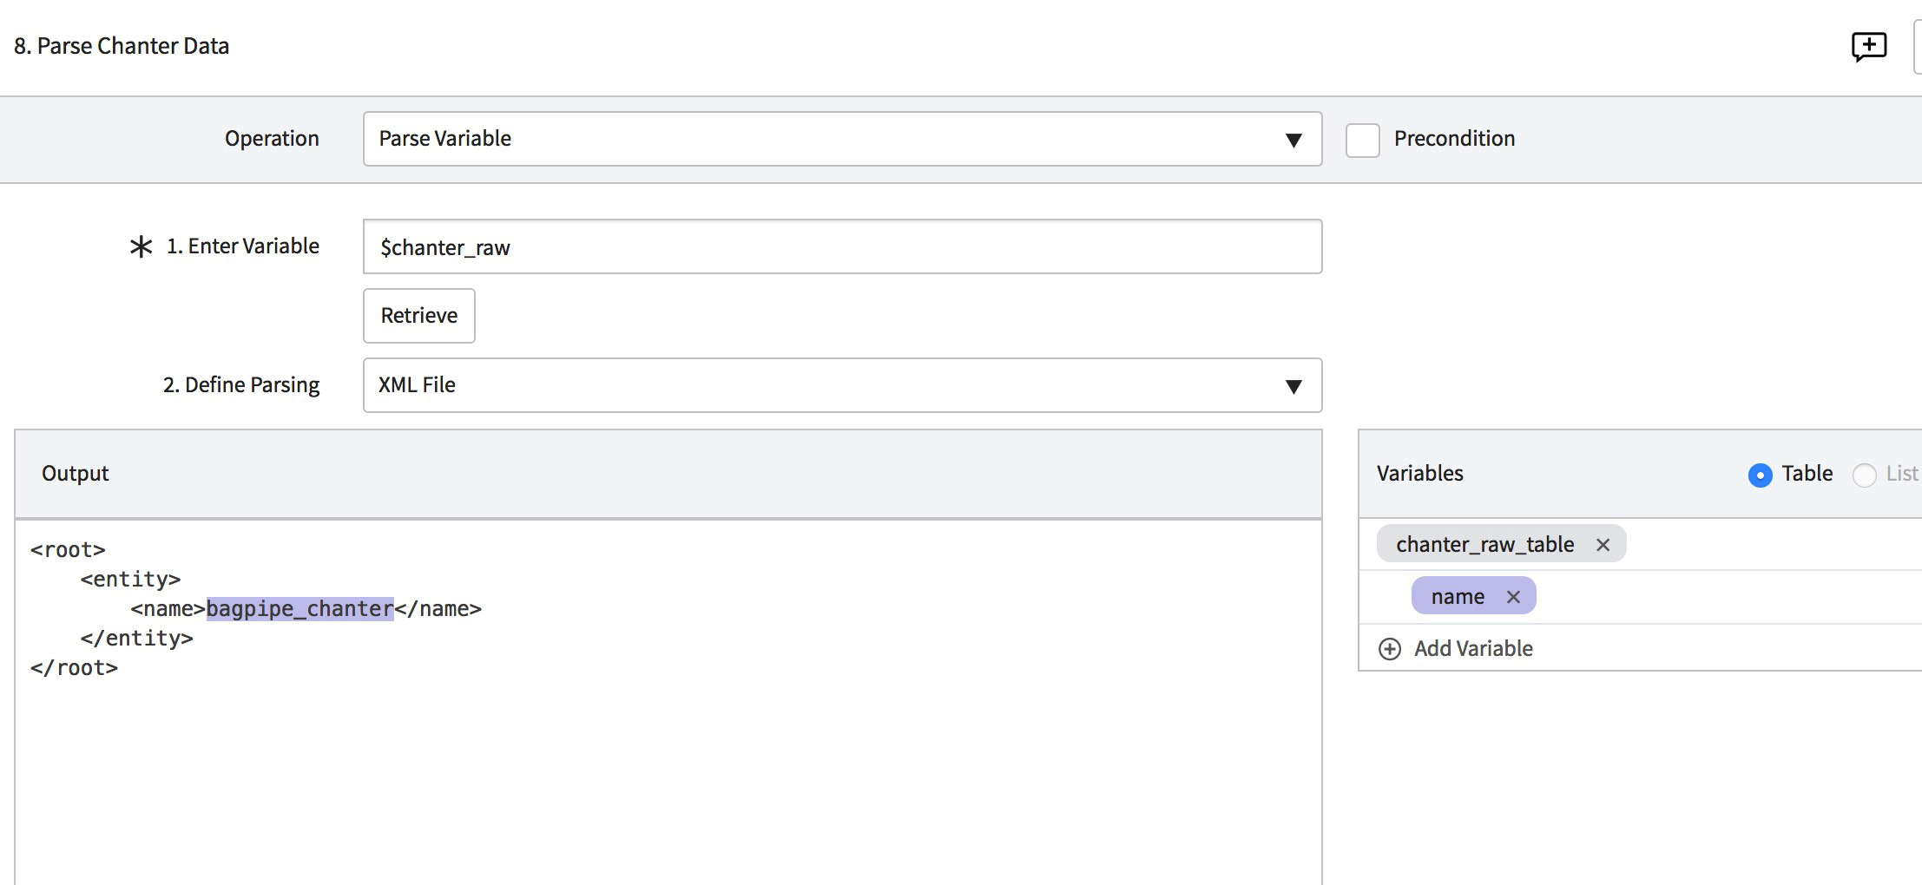Open the Operation dropdown arrow
Screen dimensions: 1922x885
[x=1293, y=140]
